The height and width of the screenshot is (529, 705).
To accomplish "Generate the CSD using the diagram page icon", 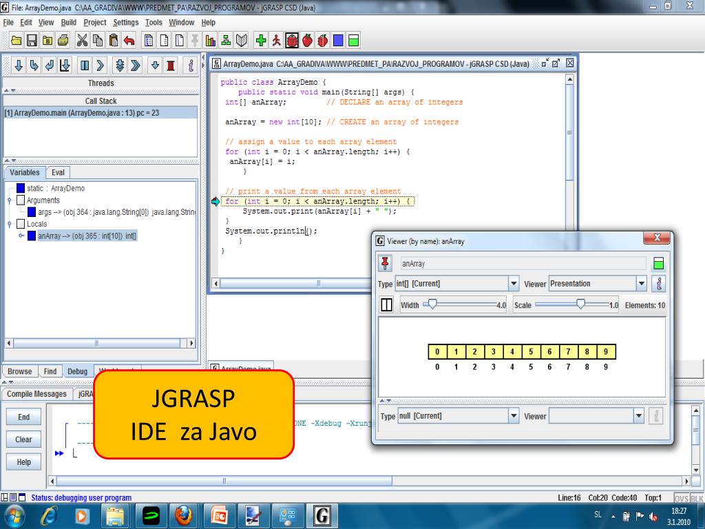I will pyautogui.click(x=149, y=41).
